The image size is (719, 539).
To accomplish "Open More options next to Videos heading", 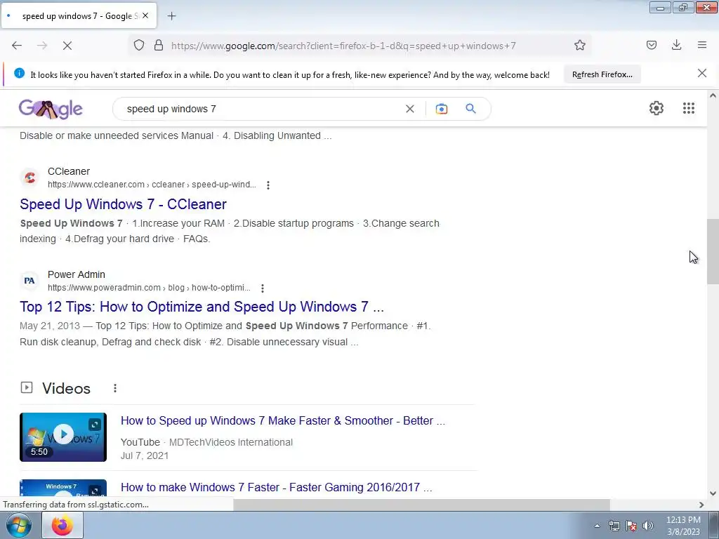I will point(115,388).
